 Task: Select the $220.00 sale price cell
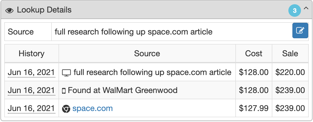[290, 72]
